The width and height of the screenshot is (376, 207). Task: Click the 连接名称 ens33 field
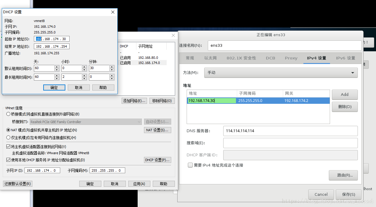(285, 46)
